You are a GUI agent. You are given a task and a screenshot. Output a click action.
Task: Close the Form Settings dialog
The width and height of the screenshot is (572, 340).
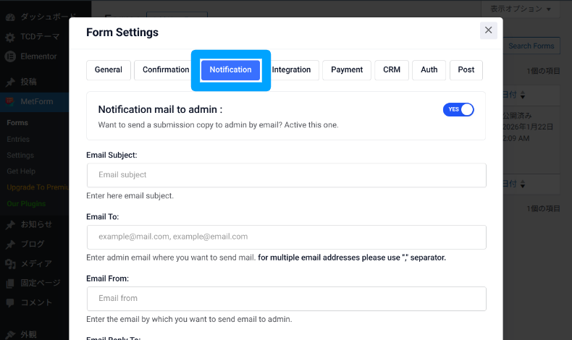click(x=488, y=30)
